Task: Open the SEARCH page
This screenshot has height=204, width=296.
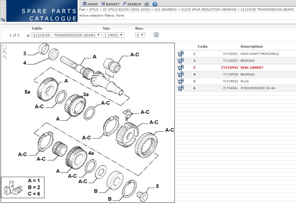Action: (x=132, y=4)
